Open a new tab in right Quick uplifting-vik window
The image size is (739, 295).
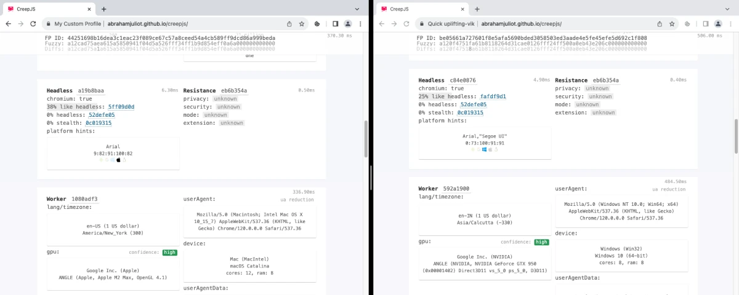coord(477,9)
